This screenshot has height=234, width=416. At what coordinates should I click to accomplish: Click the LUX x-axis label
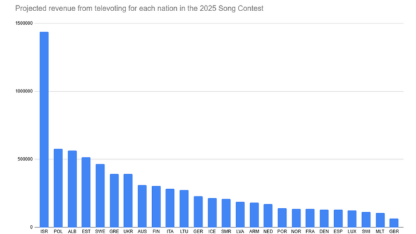352,231
